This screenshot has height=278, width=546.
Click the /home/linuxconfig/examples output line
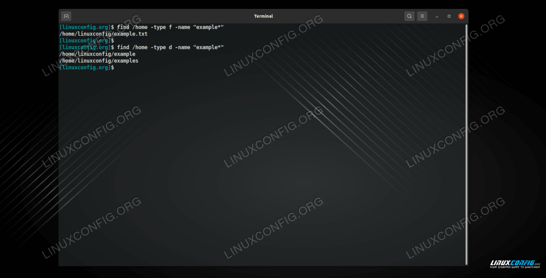click(99, 61)
